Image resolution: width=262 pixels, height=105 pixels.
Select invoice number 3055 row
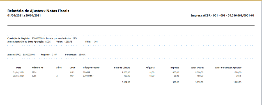[127, 76]
